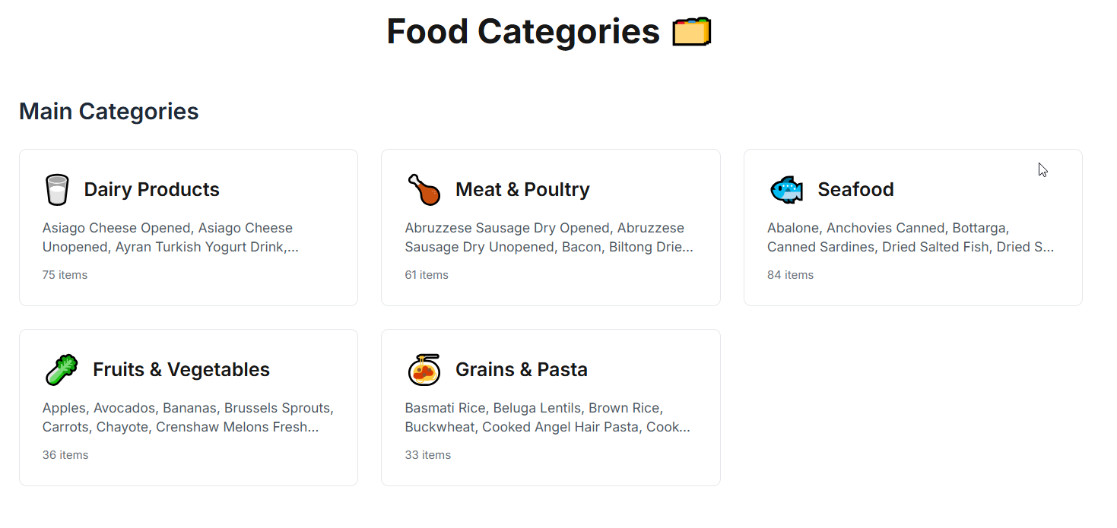Select the Seafood heading
The height and width of the screenshot is (528, 1117).
(x=855, y=189)
